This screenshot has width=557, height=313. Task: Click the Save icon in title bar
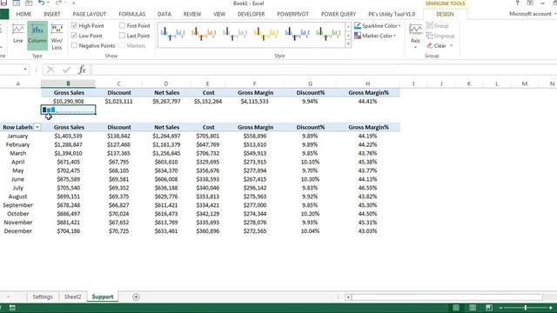pos(3,3)
